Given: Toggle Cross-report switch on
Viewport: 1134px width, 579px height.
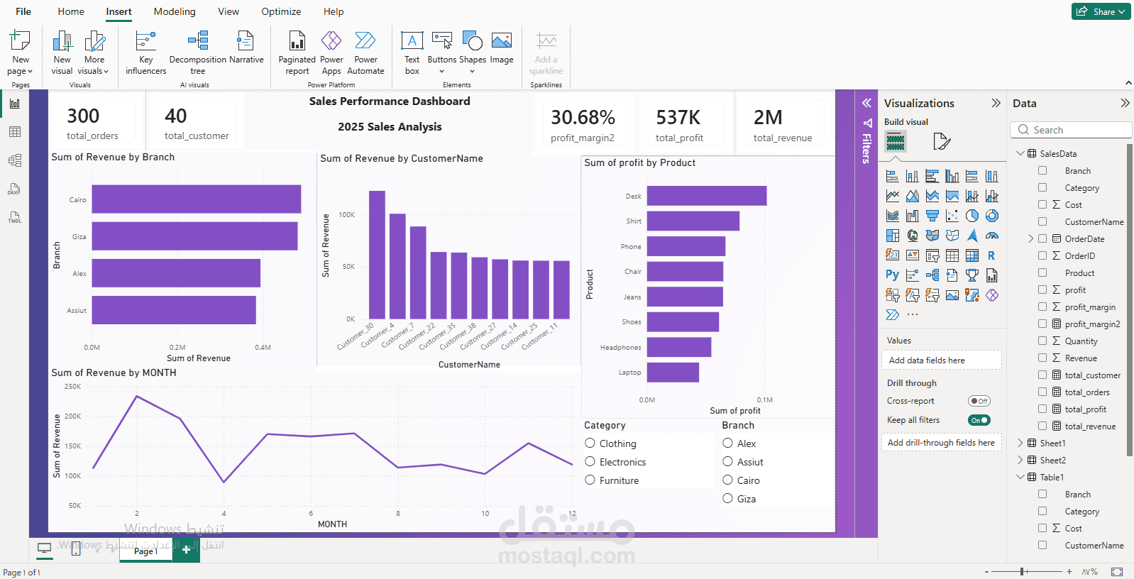Looking at the screenshot, I should point(979,401).
